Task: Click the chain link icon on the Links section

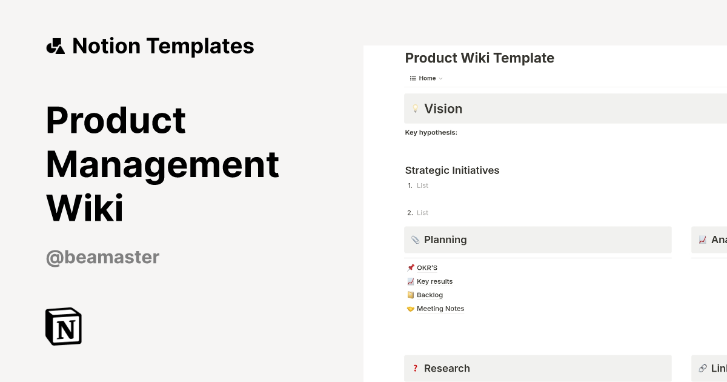Action: (x=703, y=368)
